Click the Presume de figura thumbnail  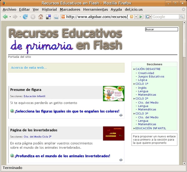[114, 93]
